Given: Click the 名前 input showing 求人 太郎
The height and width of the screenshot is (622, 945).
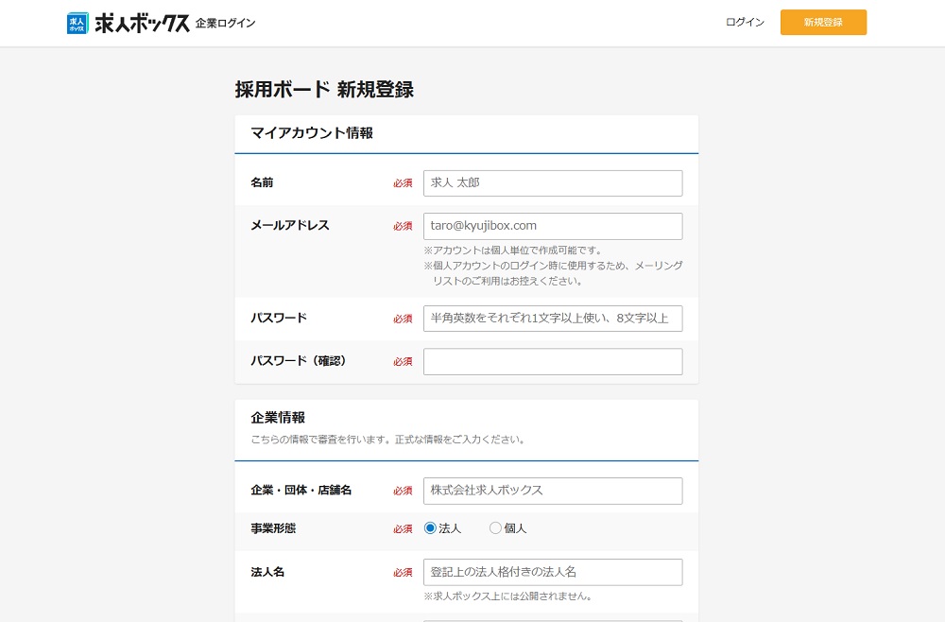Looking at the screenshot, I should (553, 182).
